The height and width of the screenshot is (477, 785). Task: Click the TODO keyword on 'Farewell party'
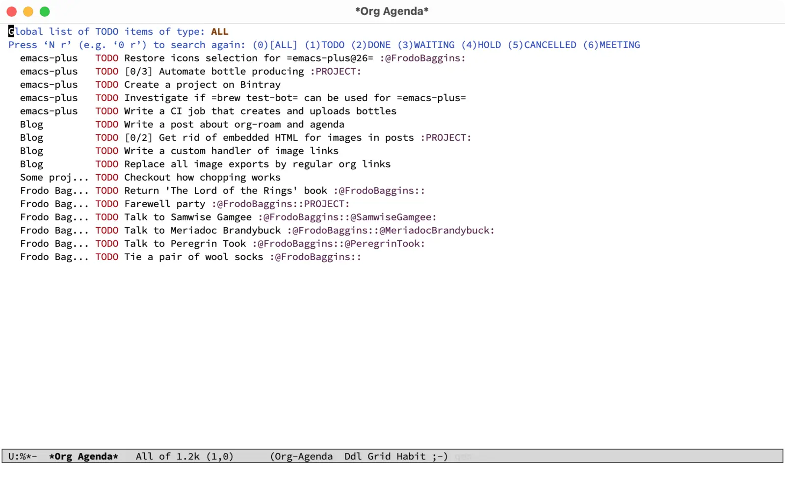click(x=106, y=204)
